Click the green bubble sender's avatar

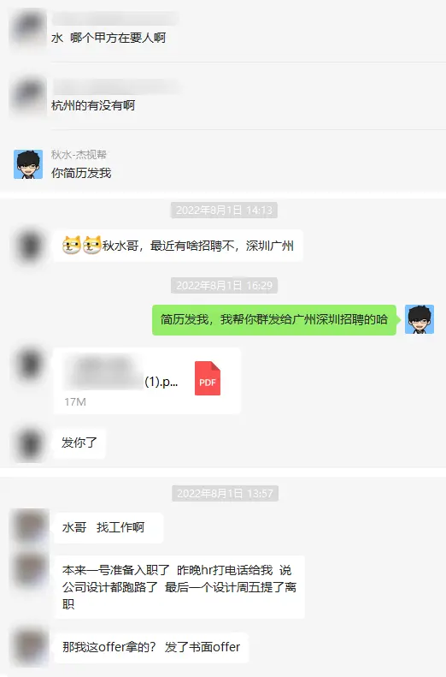click(420, 319)
